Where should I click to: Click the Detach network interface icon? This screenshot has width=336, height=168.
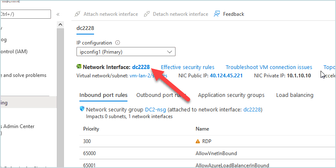(x=147, y=14)
